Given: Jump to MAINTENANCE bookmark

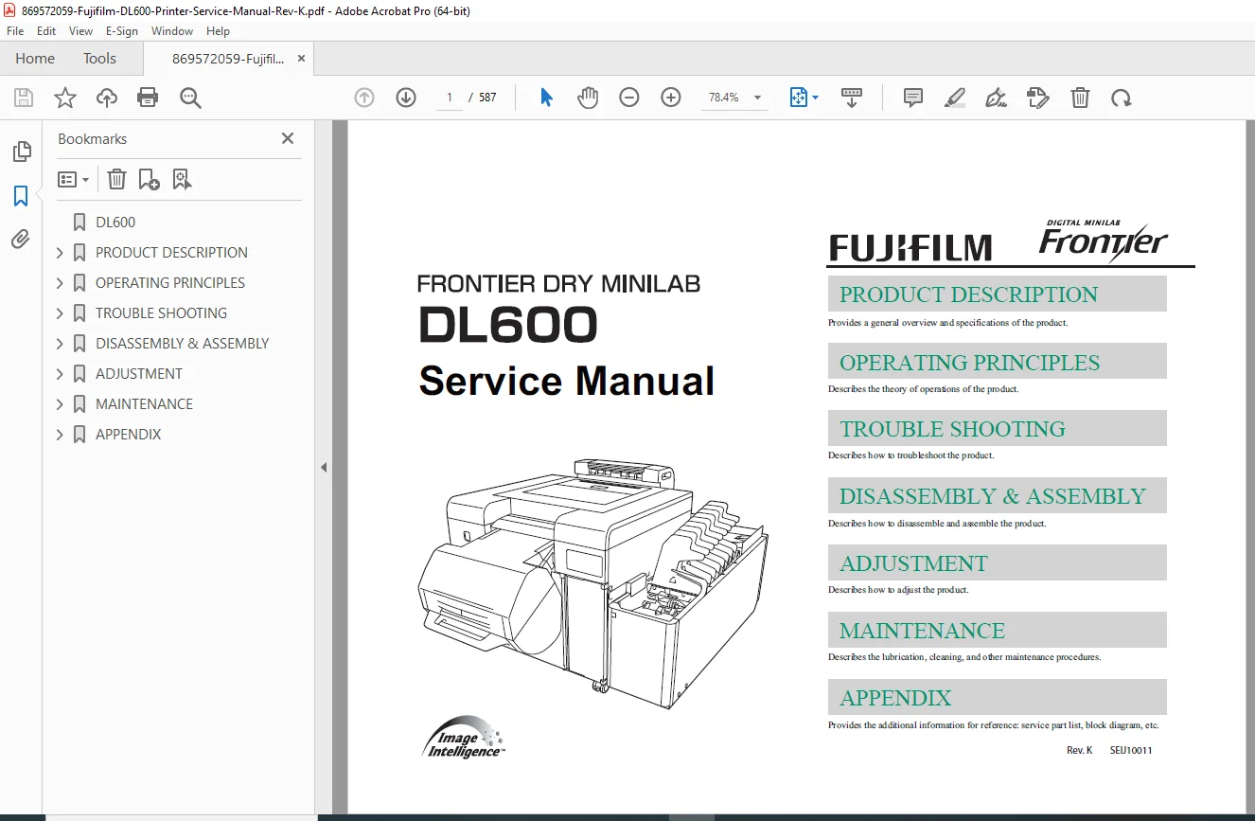Looking at the screenshot, I should [144, 404].
